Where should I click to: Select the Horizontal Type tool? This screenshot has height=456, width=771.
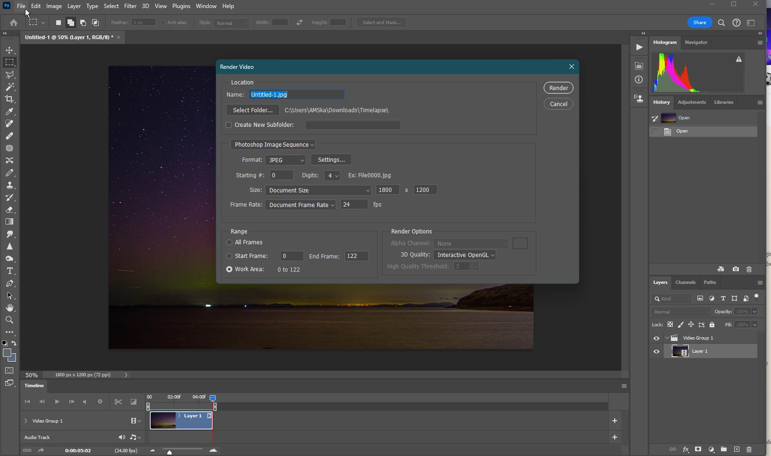(x=9, y=271)
